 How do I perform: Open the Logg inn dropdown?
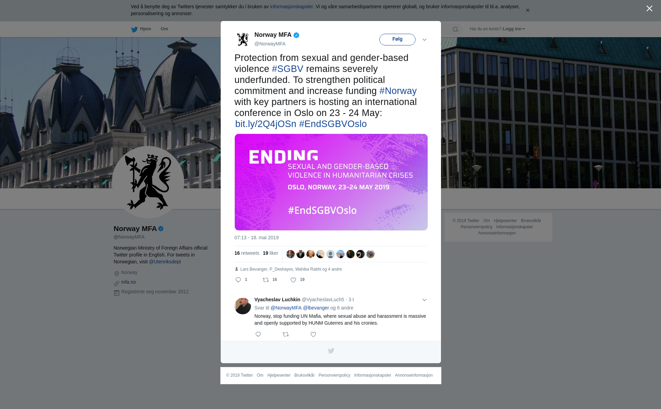coord(514,29)
